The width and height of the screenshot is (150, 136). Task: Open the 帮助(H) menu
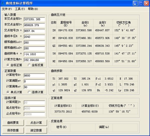coord(33,9)
